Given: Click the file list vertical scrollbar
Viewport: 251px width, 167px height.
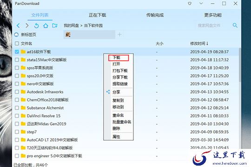Looking at the screenshot, I should coord(240,65).
